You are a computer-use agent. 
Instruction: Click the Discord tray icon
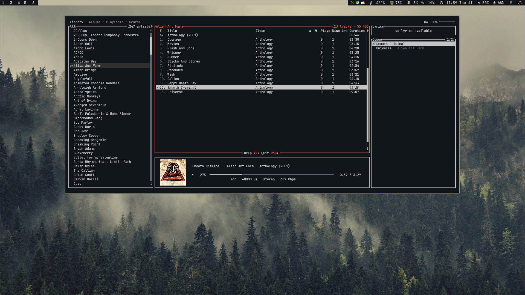363,3
